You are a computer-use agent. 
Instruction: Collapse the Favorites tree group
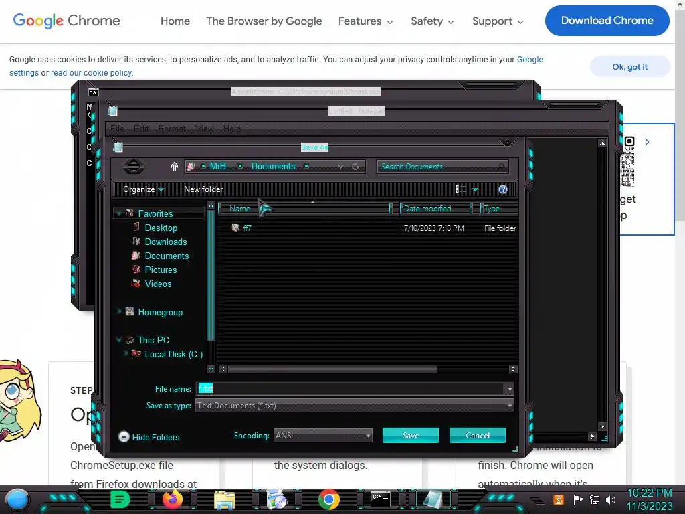click(x=119, y=213)
